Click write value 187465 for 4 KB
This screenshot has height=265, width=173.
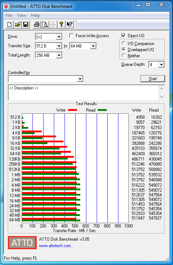tap(138, 133)
